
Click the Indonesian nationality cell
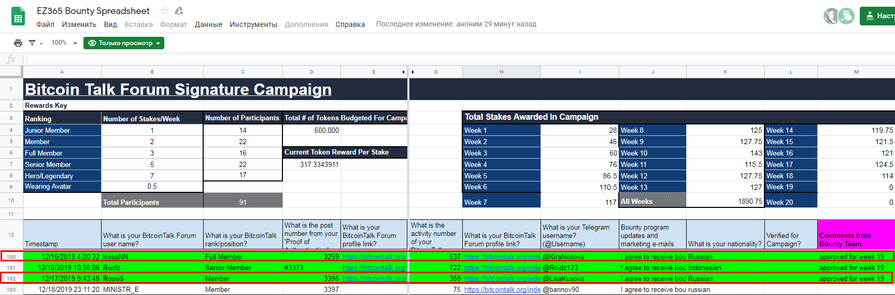[726, 268]
